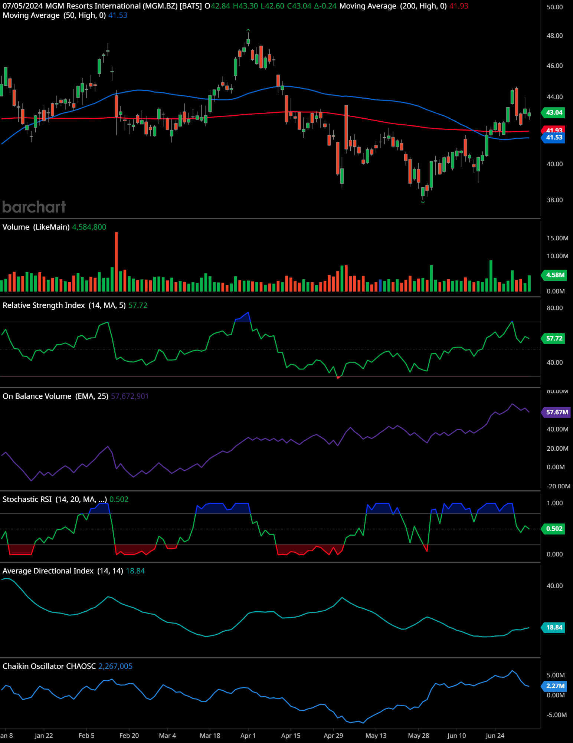Click the Apr 15 date axis label
This screenshot has height=743, width=573.
[291, 736]
